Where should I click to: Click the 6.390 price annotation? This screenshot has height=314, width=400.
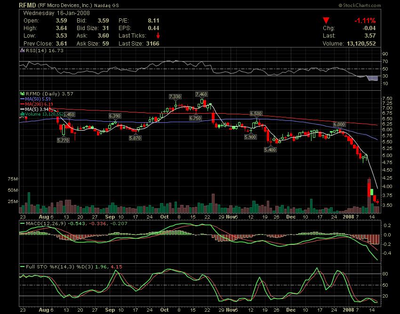[115, 116]
